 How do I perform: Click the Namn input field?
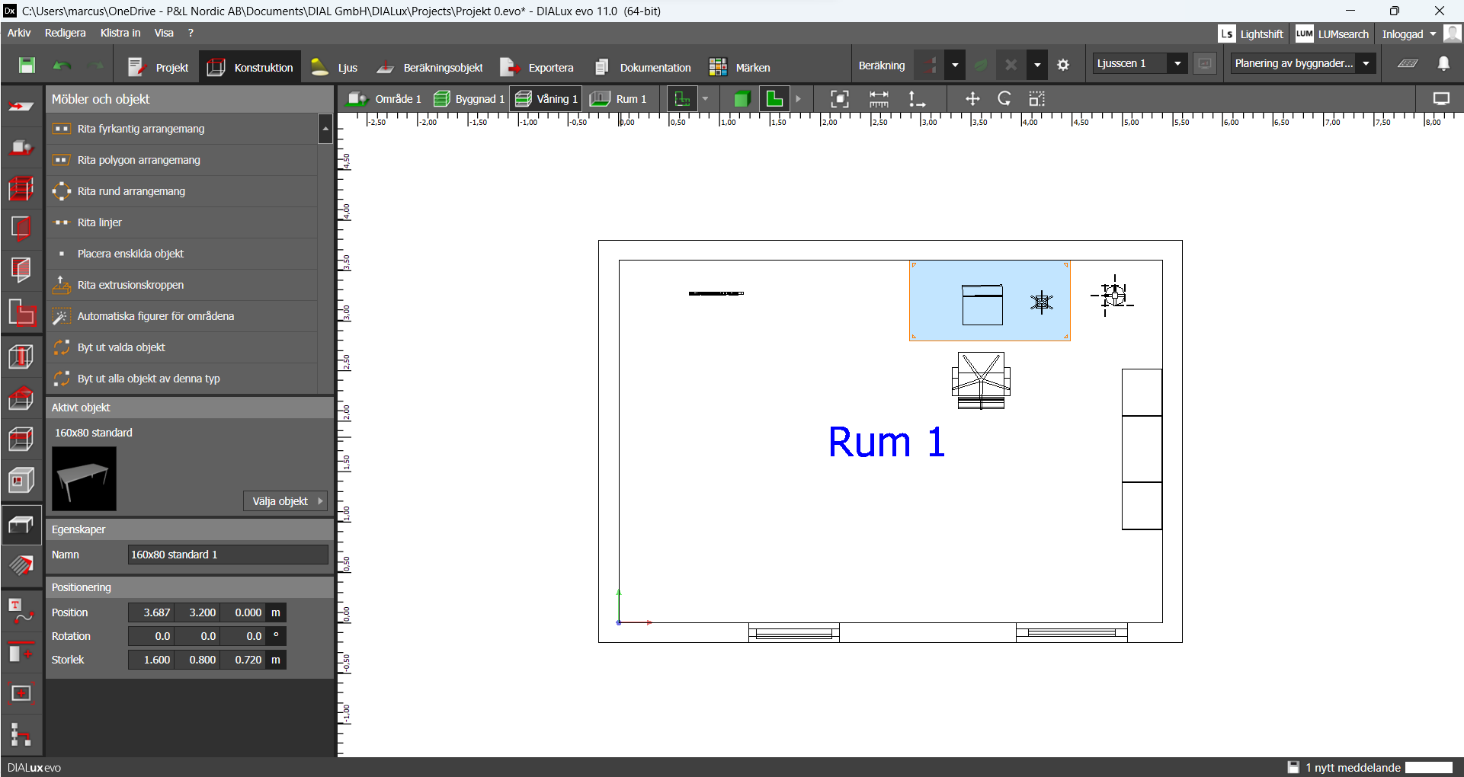pyautogui.click(x=228, y=555)
